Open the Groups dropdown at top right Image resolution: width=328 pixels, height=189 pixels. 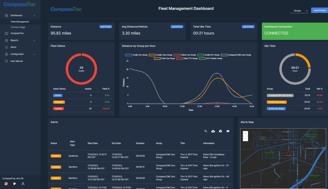pyautogui.click(x=300, y=10)
